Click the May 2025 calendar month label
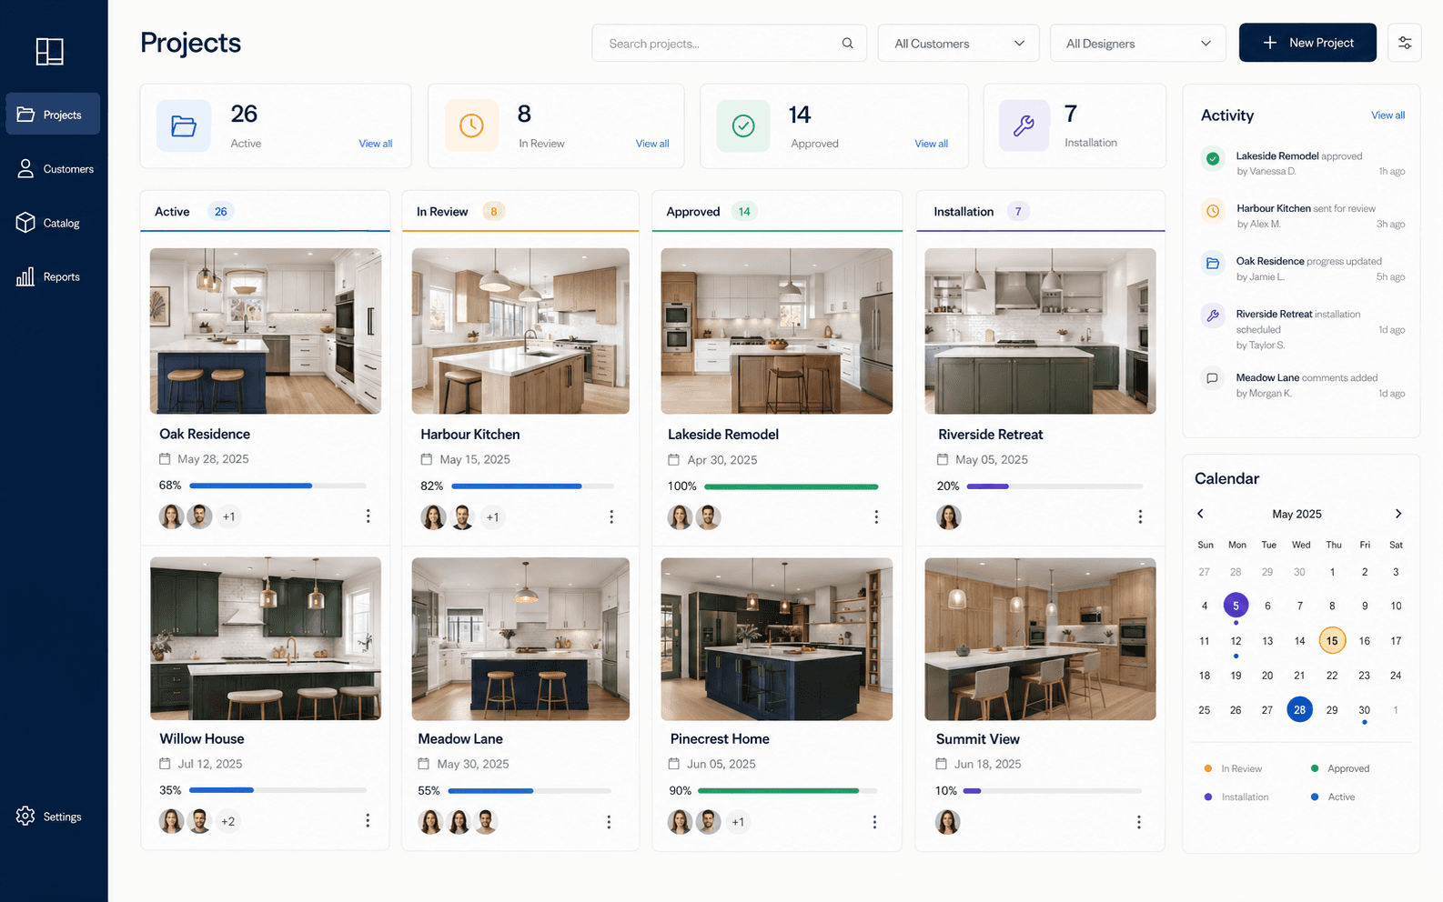Screen dimensions: 1443x902 coord(1297,514)
